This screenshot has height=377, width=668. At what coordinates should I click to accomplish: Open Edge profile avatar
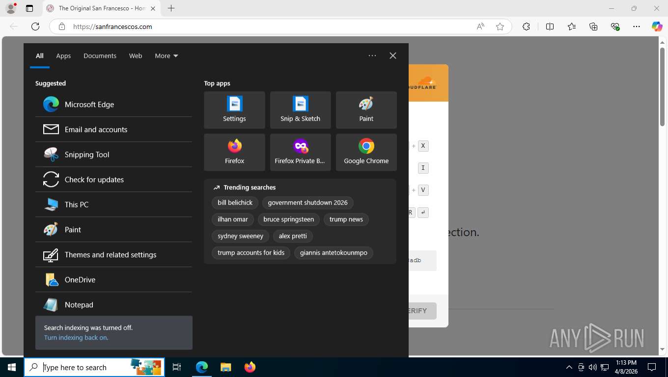(x=10, y=8)
